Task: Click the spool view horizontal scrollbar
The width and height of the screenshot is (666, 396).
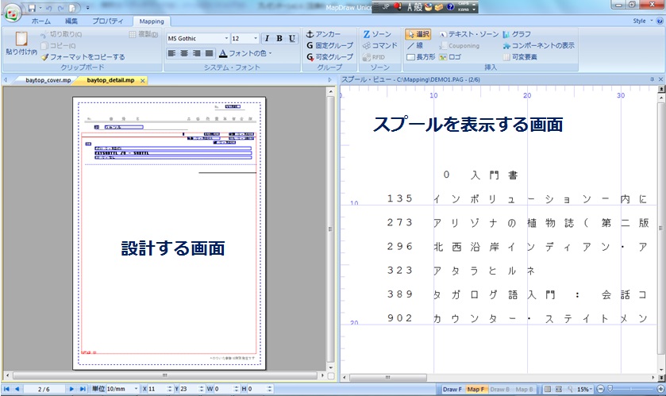Action: click(x=388, y=377)
